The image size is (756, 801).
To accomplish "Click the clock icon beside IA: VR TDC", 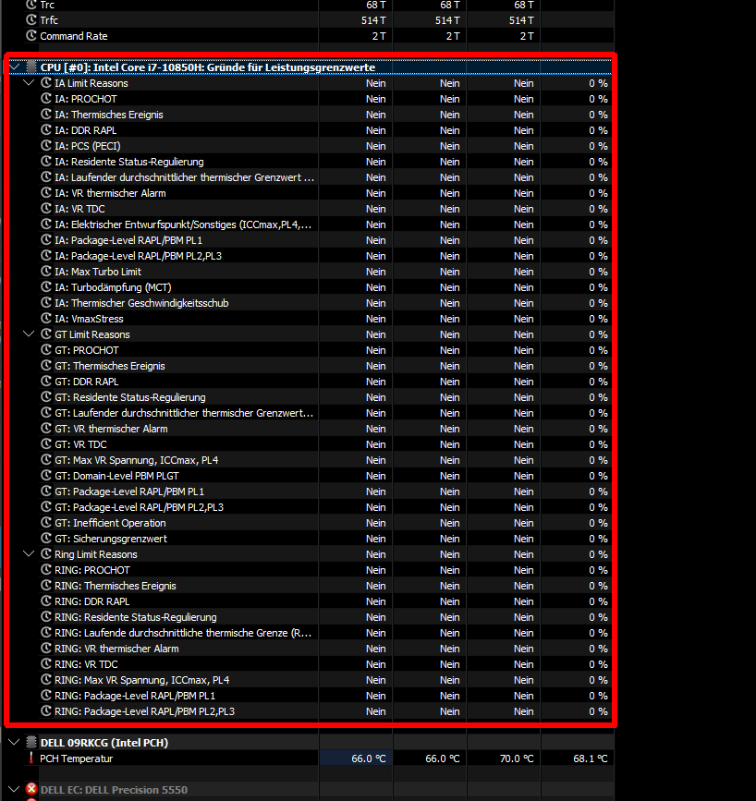I will click(x=46, y=209).
